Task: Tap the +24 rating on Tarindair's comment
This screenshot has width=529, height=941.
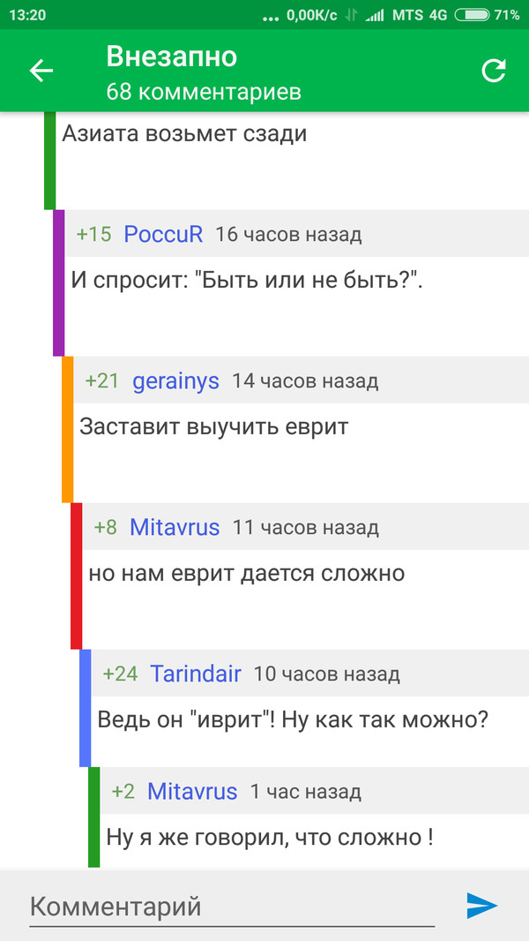Action: click(x=120, y=674)
